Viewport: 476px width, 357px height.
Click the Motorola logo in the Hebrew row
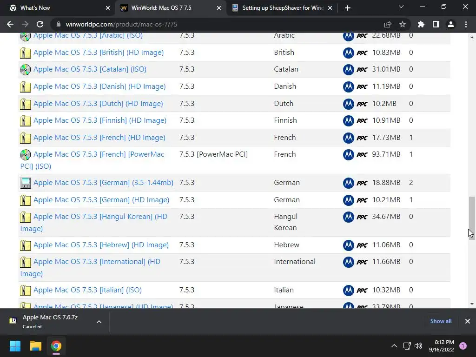349,245
